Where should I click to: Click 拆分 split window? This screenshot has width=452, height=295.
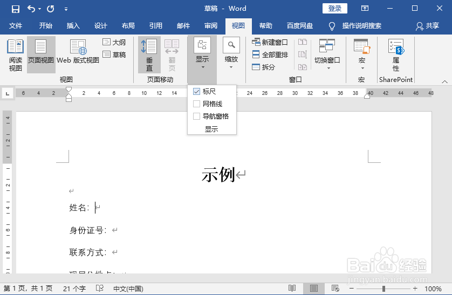pos(263,67)
